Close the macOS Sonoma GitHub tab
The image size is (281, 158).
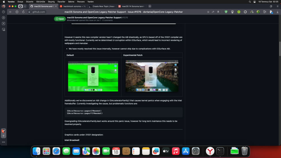click(56, 6)
